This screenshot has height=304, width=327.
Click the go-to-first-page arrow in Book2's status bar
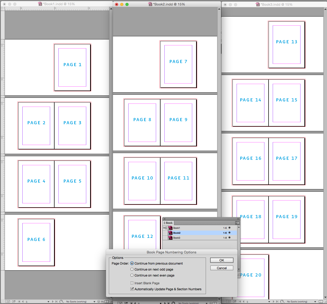point(131,301)
